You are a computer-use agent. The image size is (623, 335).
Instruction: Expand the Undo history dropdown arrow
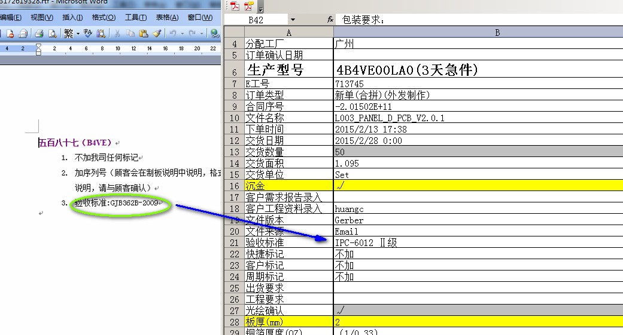183,33
